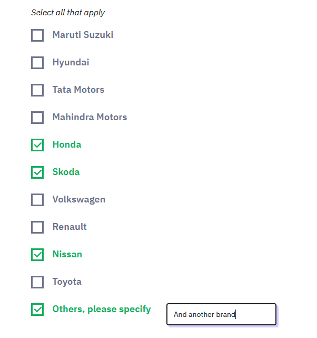Click the Toyota option label
Screen dimensions: 317x338
67,282
